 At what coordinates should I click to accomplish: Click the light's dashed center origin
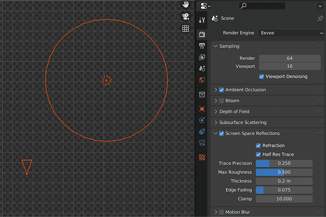[106, 80]
